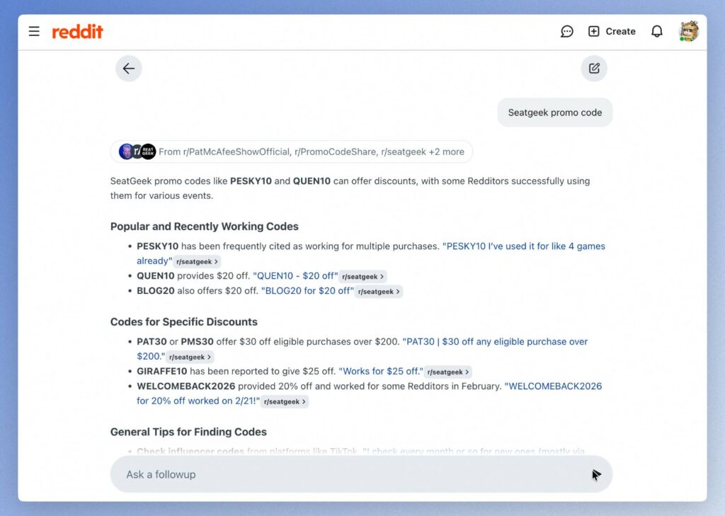725x516 pixels.
Task: Open the 'Works for $25 off.' quote link
Action: pyautogui.click(x=380, y=372)
